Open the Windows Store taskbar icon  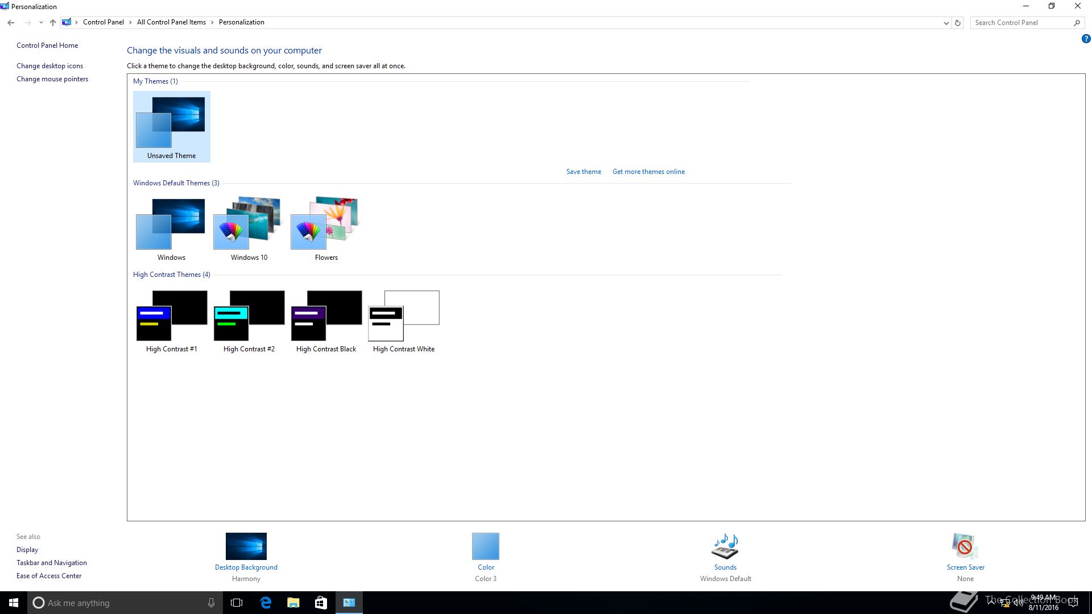(321, 603)
